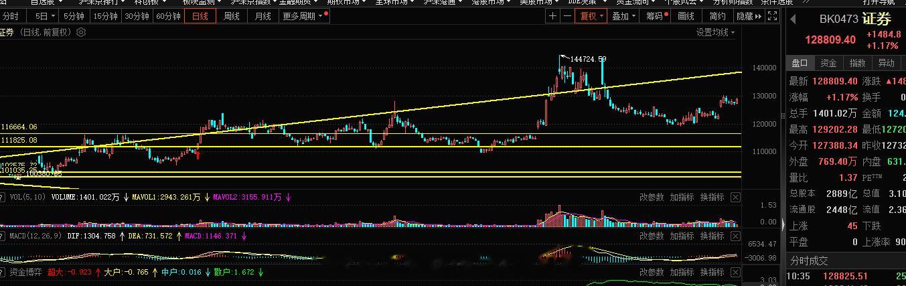The image size is (906, 286).
Task: Click 换指标 in the 资金博弈 panel
Action: (712, 272)
